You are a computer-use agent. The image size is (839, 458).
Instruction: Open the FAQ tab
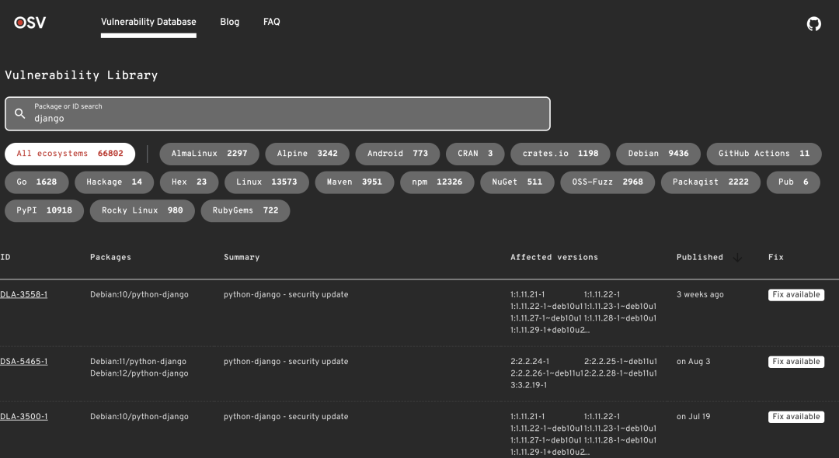coord(271,22)
